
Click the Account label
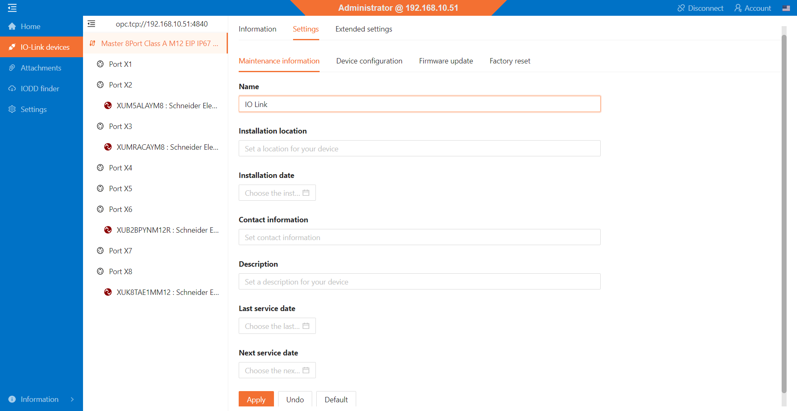758,8
